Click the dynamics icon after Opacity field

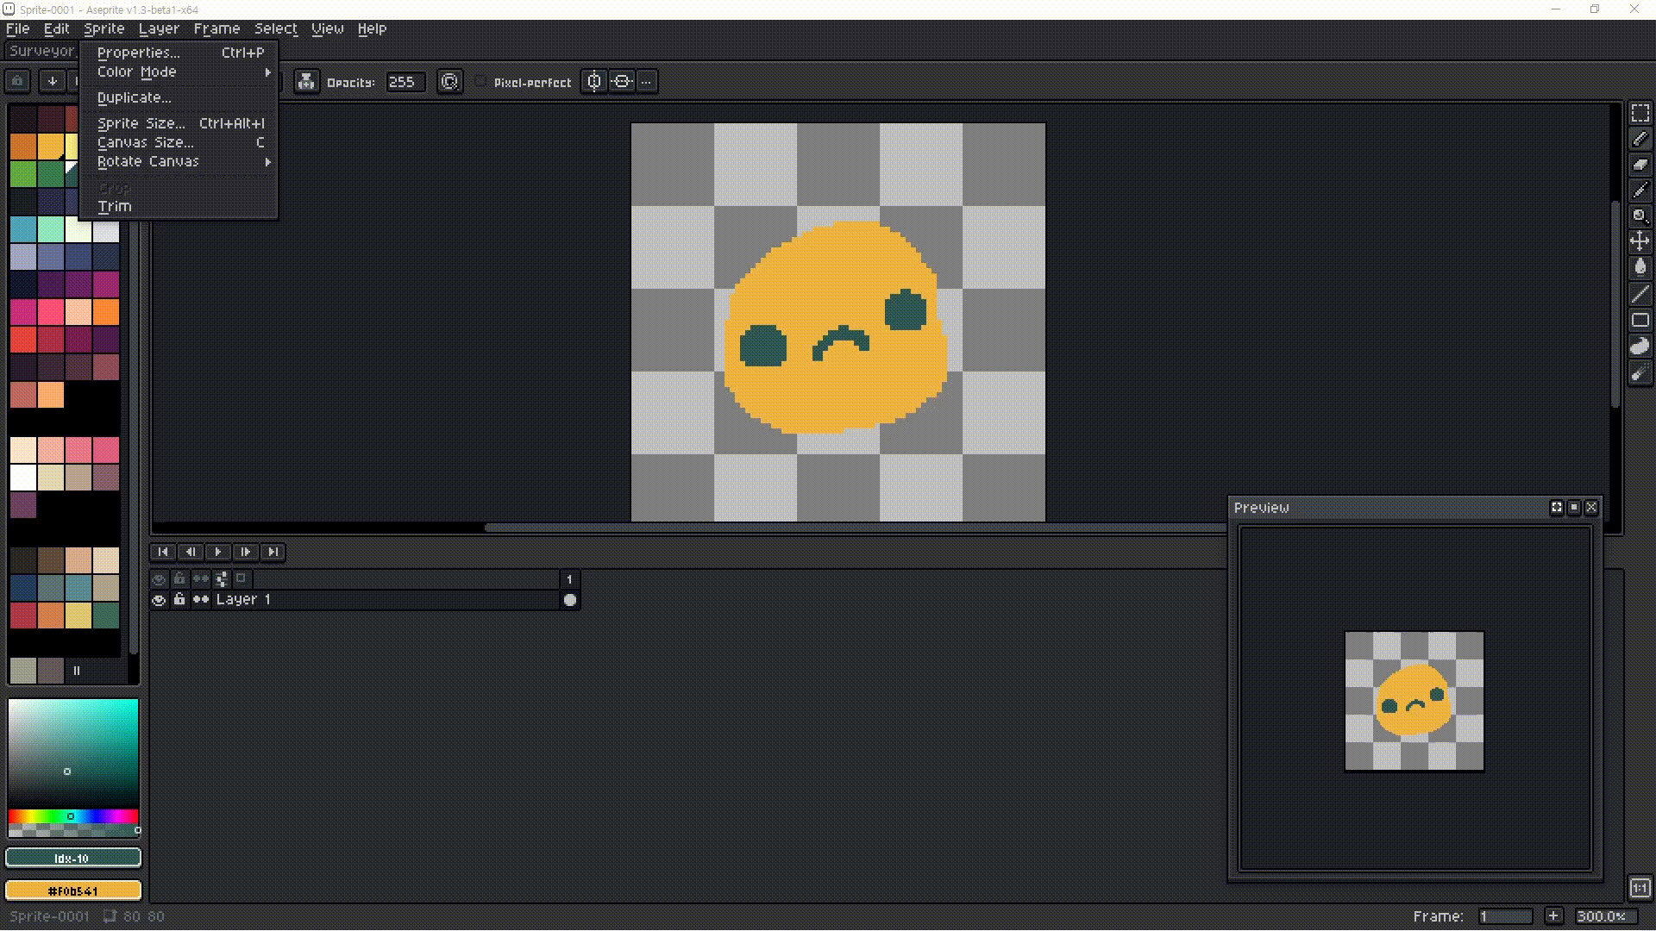pyautogui.click(x=449, y=82)
